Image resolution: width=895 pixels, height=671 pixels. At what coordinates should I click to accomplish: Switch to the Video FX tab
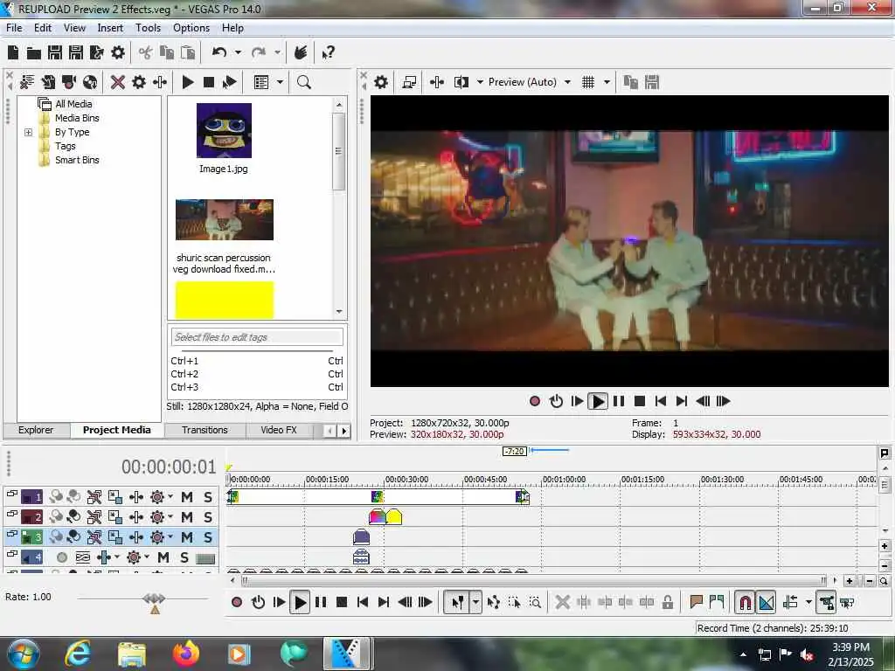tap(279, 430)
